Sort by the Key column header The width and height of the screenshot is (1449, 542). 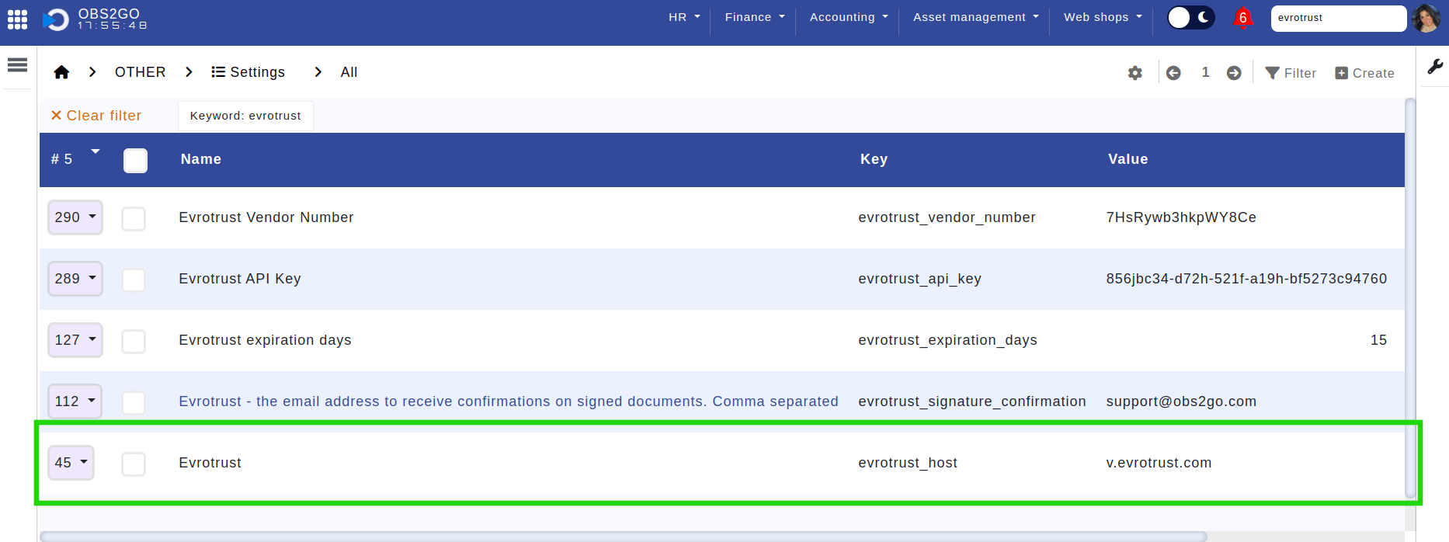[874, 159]
